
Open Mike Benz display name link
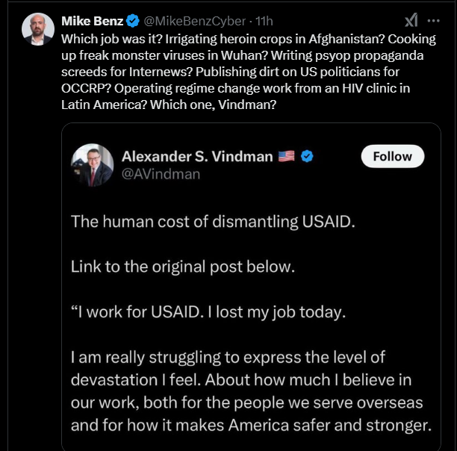[92, 21]
